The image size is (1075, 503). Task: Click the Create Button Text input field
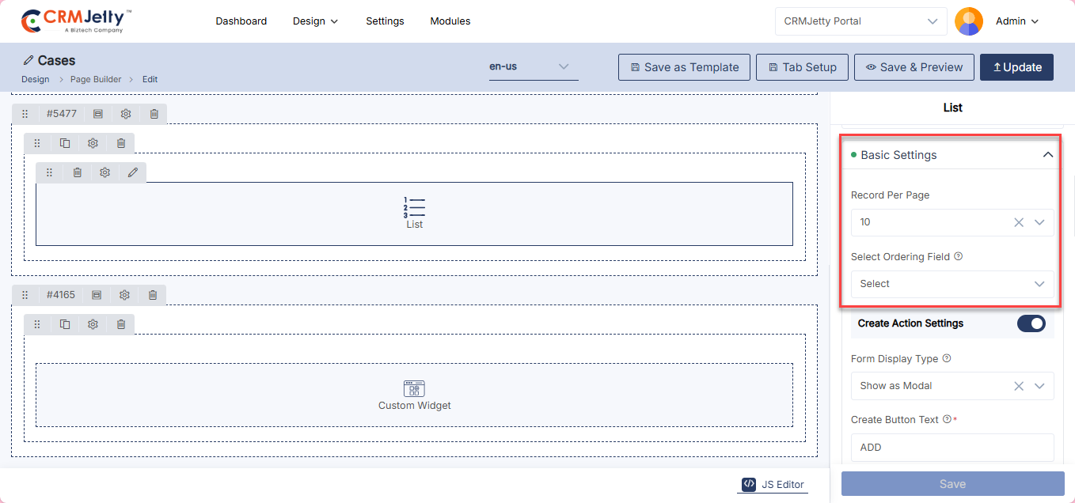(x=952, y=447)
